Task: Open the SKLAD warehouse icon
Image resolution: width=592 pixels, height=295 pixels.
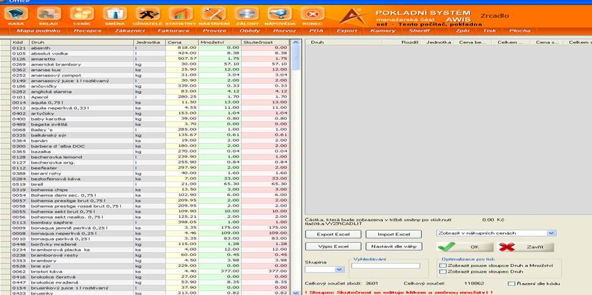Action: tap(48, 14)
